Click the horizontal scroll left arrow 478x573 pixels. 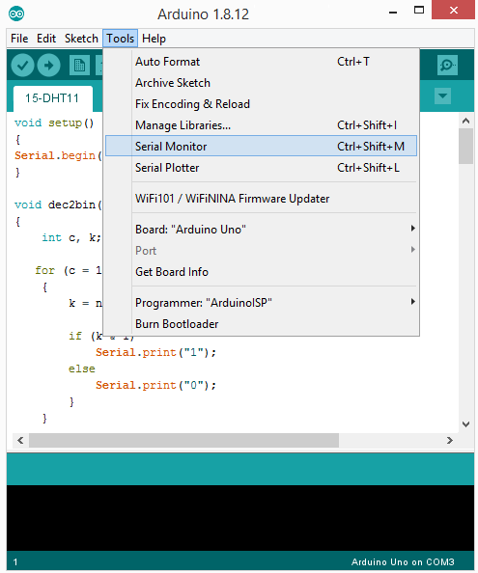click(20, 440)
